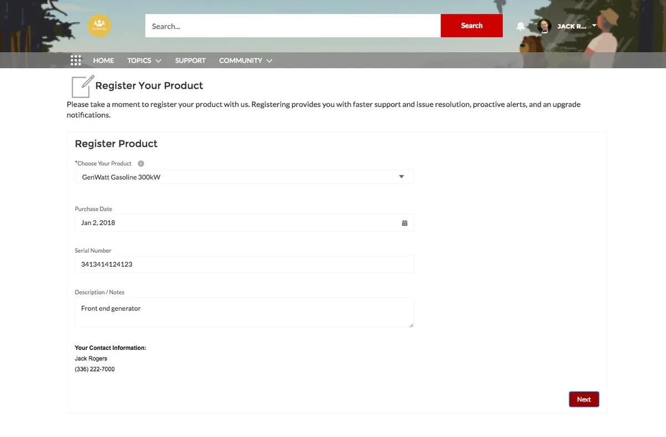This screenshot has height=437, width=666.
Task: Click the name Jack Rogers under contact information
Action: [x=91, y=359]
